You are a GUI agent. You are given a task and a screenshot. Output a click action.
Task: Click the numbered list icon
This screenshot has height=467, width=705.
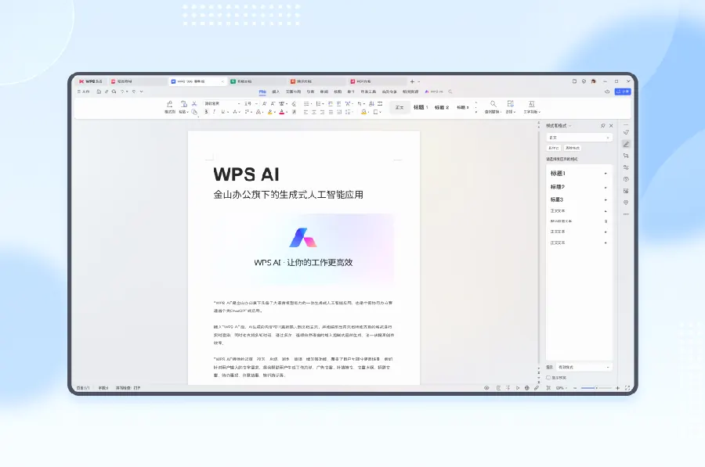pos(318,104)
